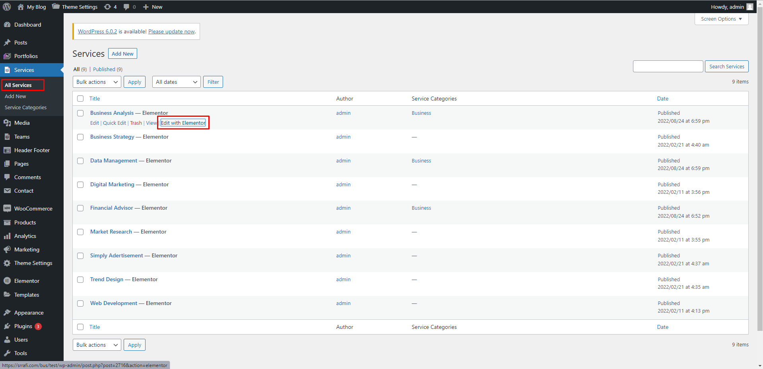Click the Elementor logo icon
Viewport: 763px width, 369px height.
[x=7, y=281]
